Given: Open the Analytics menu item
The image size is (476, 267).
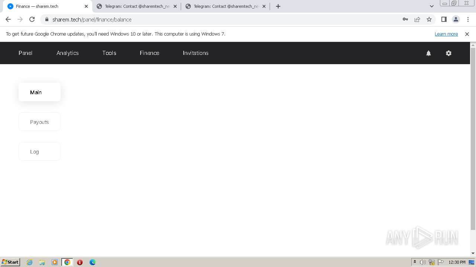Looking at the screenshot, I should pyautogui.click(x=68, y=53).
